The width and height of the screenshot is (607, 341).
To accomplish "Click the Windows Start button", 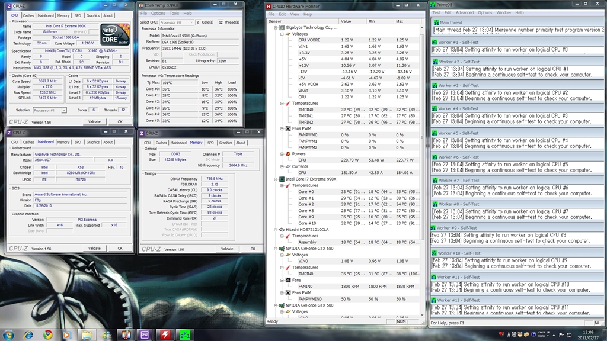I will 8,334.
